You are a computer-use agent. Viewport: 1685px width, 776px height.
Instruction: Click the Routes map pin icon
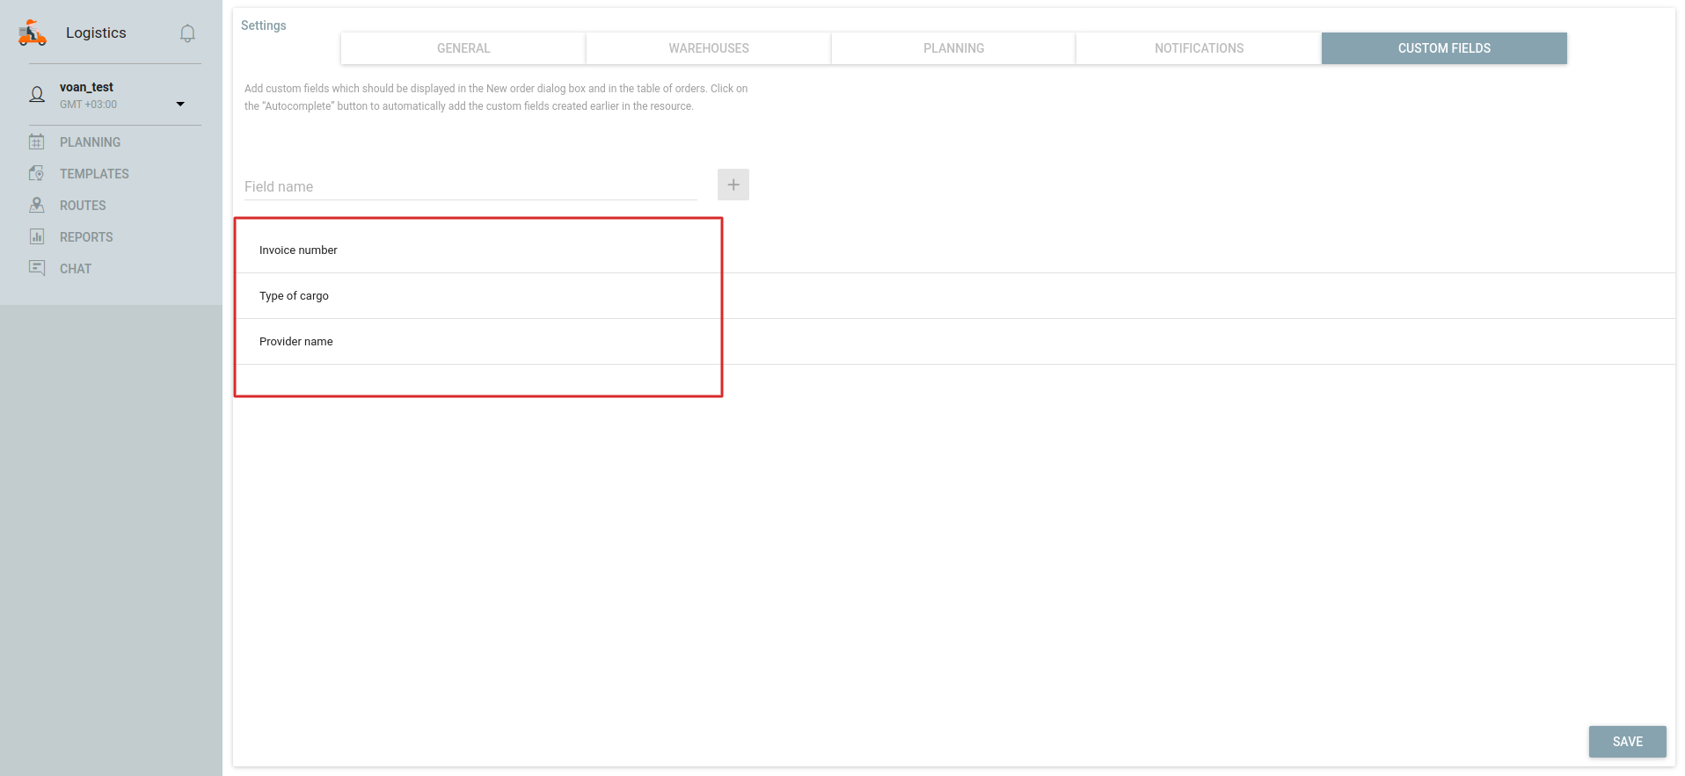[37, 205]
